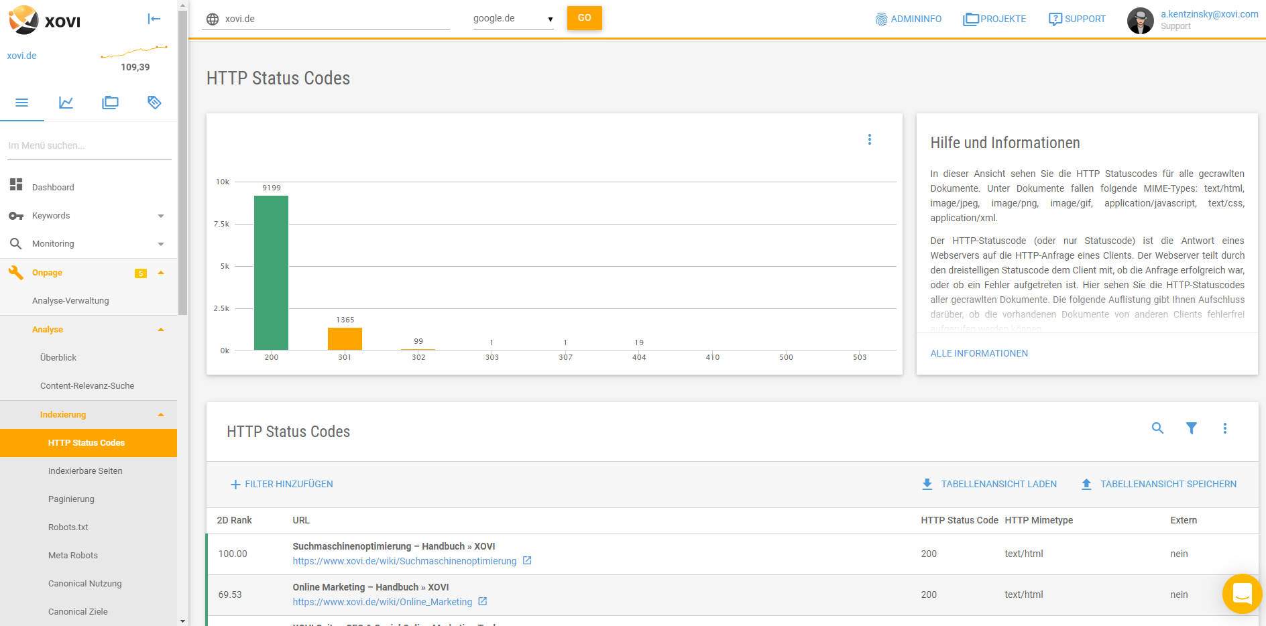The image size is (1266, 626).
Task: Open Analyse-Verwaltung
Action: coord(70,301)
